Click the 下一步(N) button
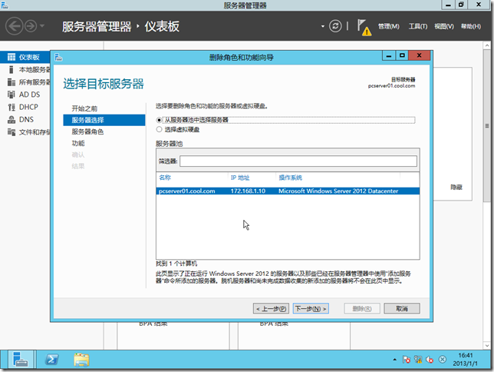Viewport: 494px width, 372px height. coord(311,308)
